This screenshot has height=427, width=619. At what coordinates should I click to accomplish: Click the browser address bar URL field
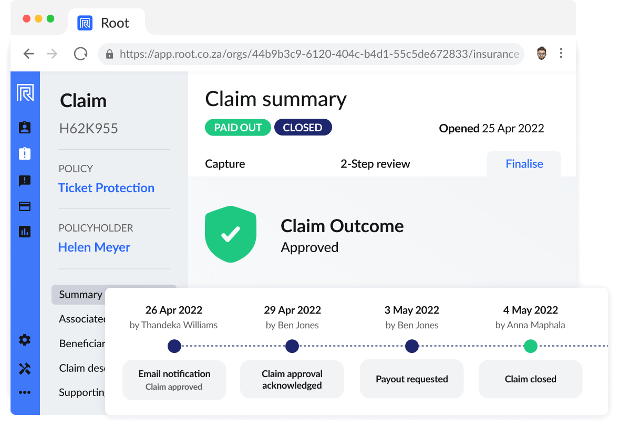(310, 53)
